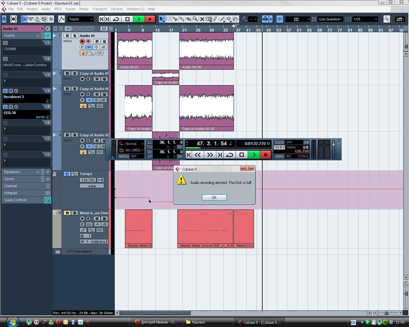Choose the Draw pencil tool

(215, 19)
